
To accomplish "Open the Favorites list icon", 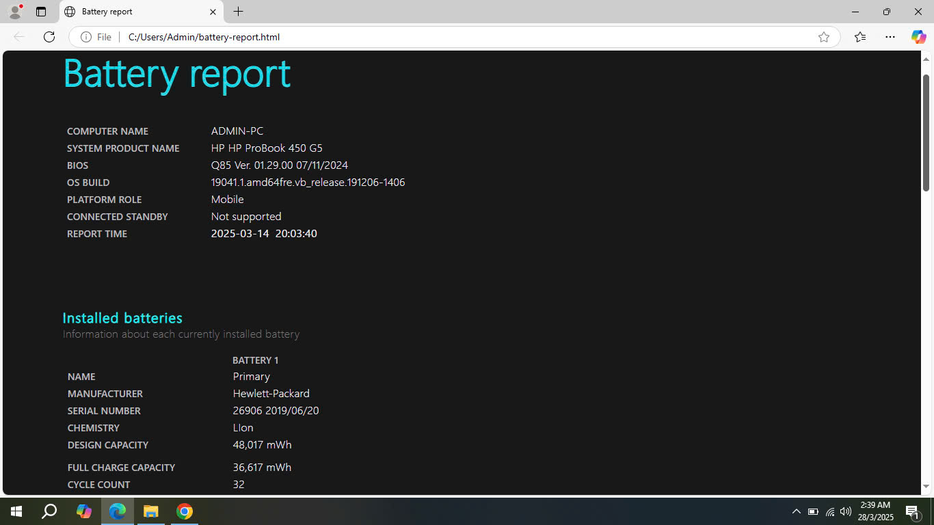I will 860,37.
